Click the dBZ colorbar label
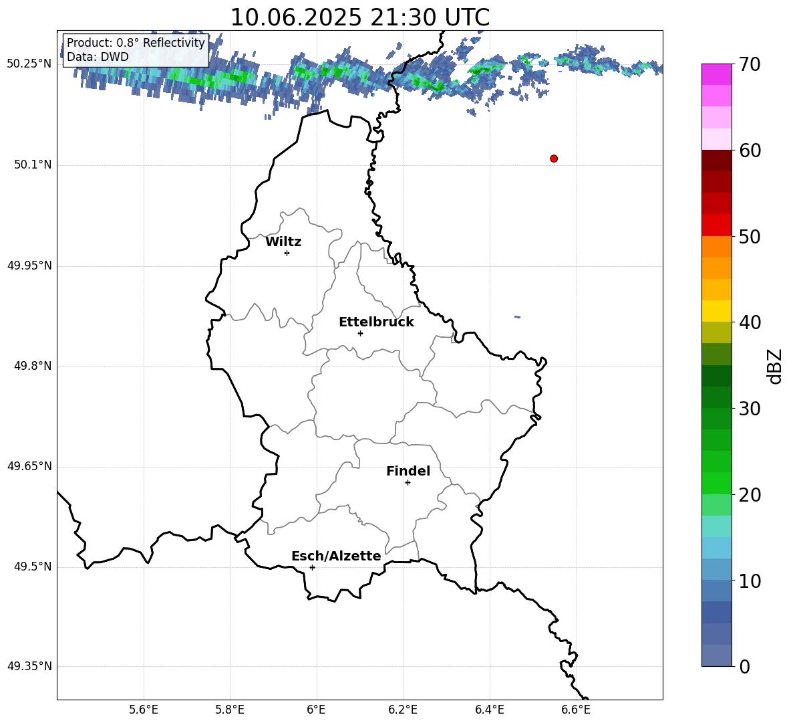This screenshot has width=791, height=723. point(774,366)
